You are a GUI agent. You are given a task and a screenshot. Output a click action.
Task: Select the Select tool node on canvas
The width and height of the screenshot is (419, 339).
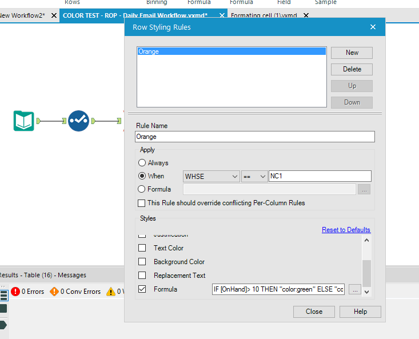78,121
